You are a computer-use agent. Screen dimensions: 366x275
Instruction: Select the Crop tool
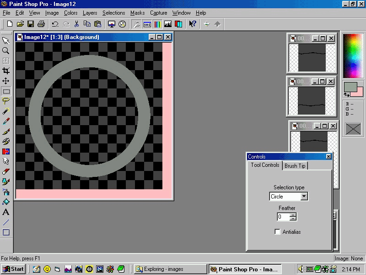click(6, 71)
